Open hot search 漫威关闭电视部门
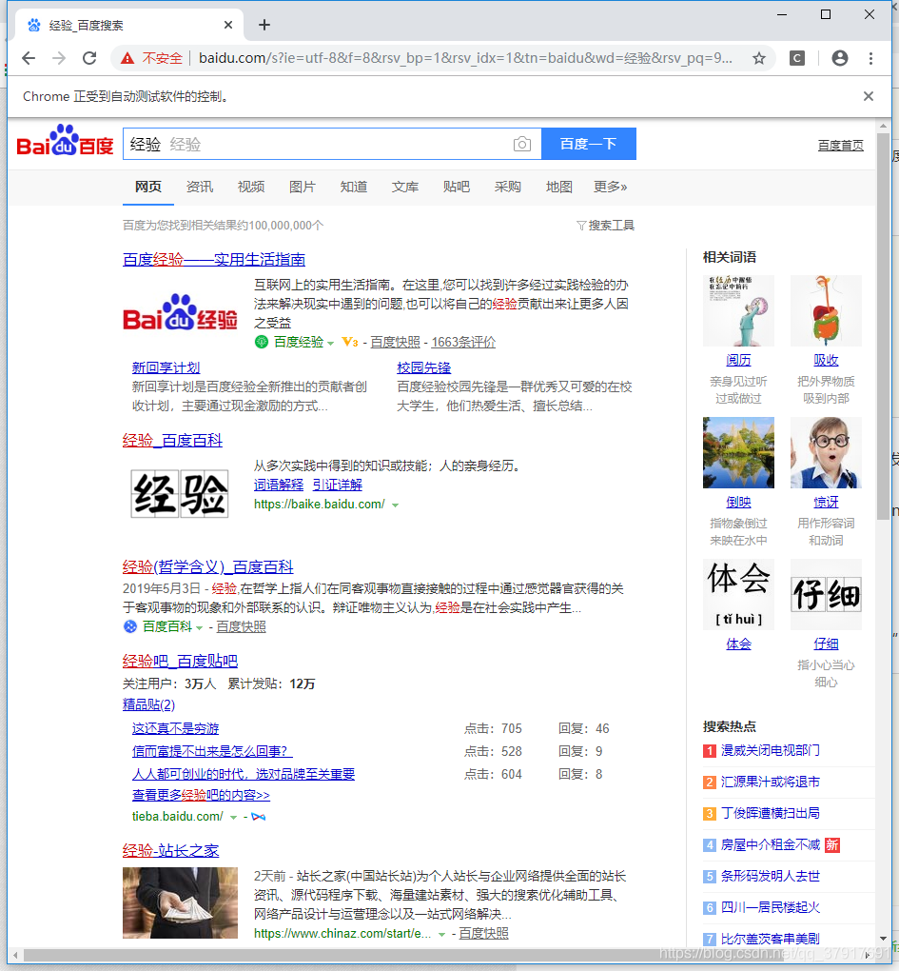Viewport: 899px width, 971px height. point(771,750)
